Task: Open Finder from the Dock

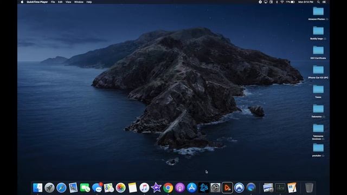Action: click(37, 188)
